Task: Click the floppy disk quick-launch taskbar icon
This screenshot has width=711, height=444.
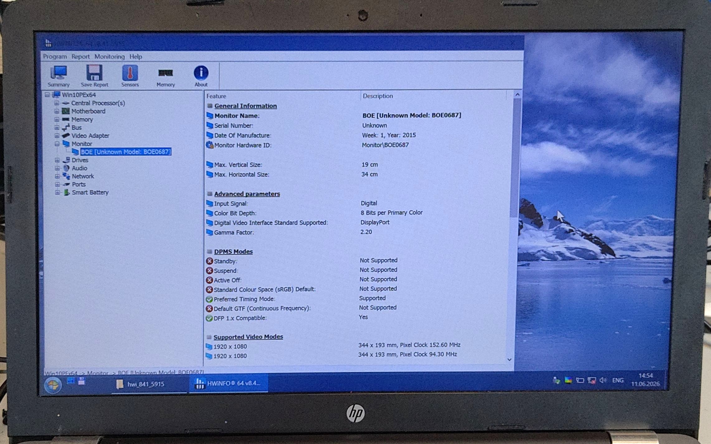Action: (x=82, y=381)
